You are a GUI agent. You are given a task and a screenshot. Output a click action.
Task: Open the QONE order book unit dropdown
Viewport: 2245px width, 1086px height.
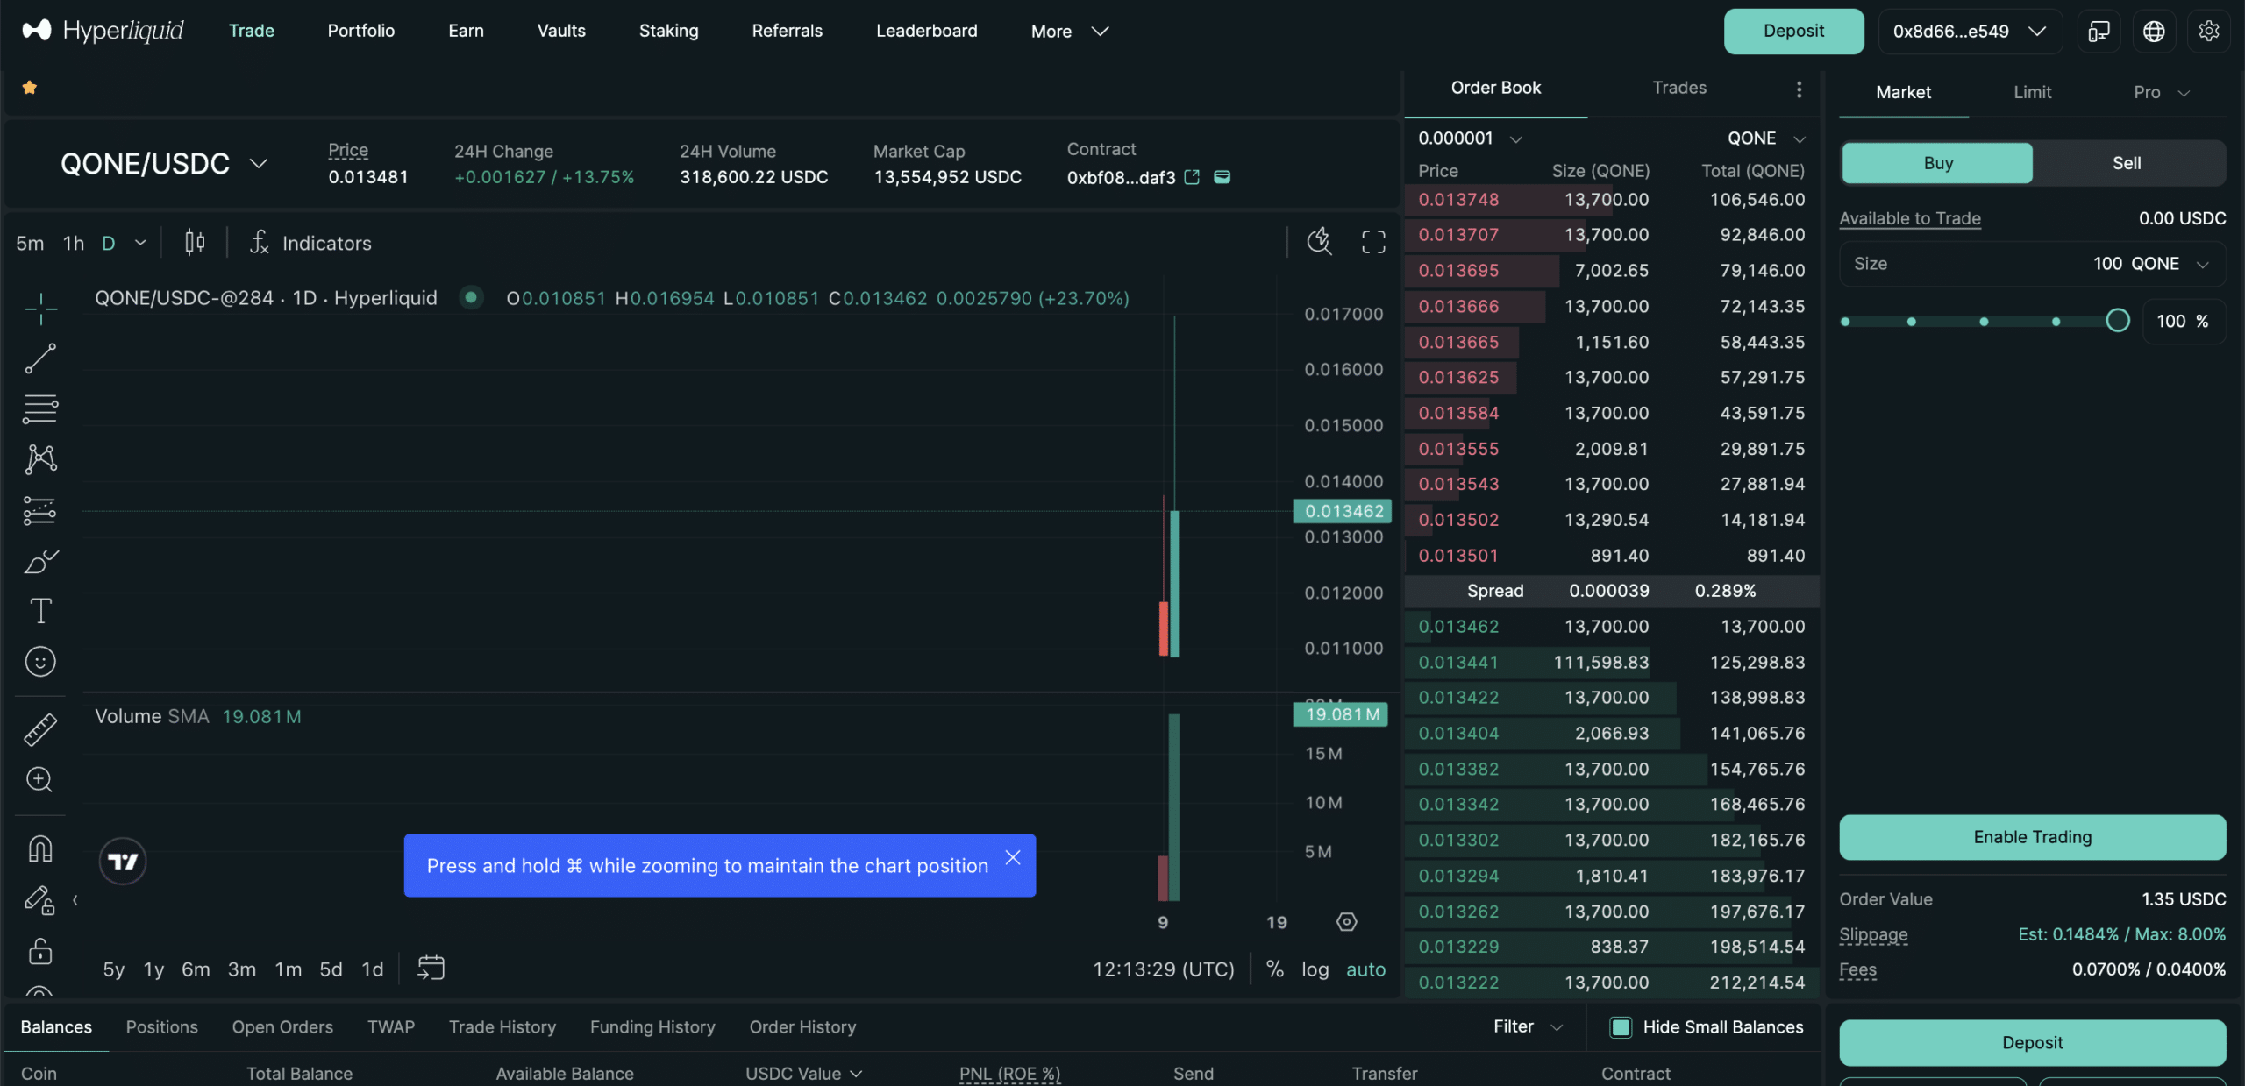click(1766, 138)
